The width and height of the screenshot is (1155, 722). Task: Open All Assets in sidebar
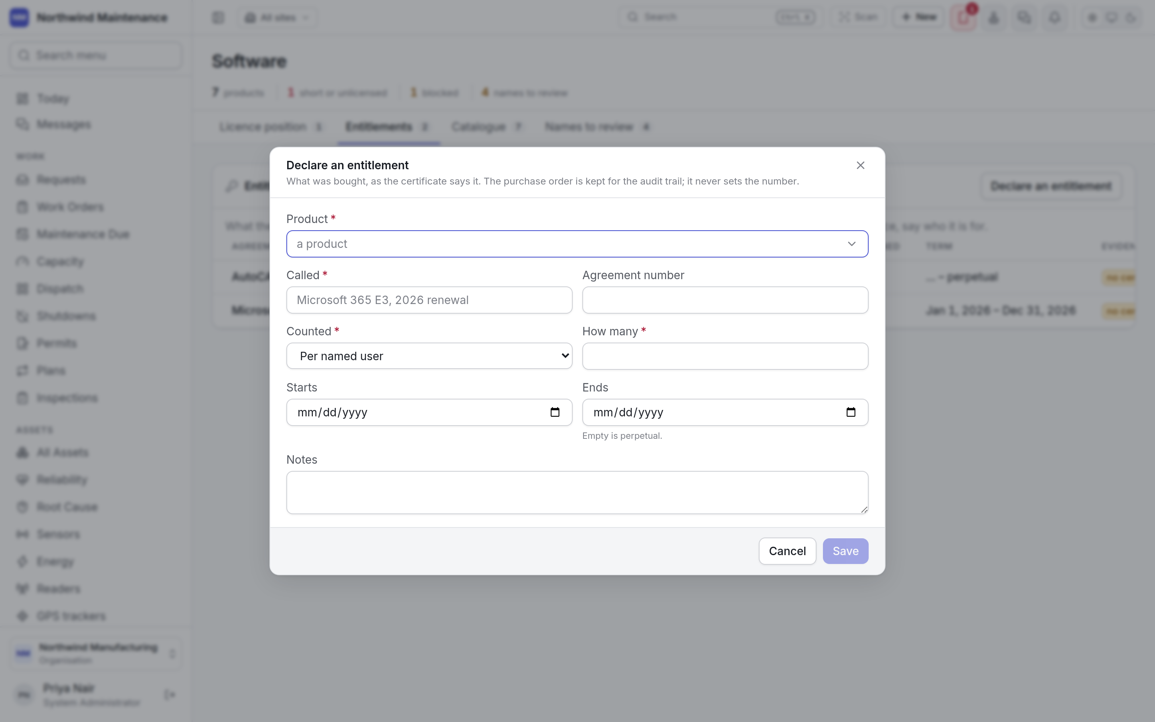click(x=95, y=452)
